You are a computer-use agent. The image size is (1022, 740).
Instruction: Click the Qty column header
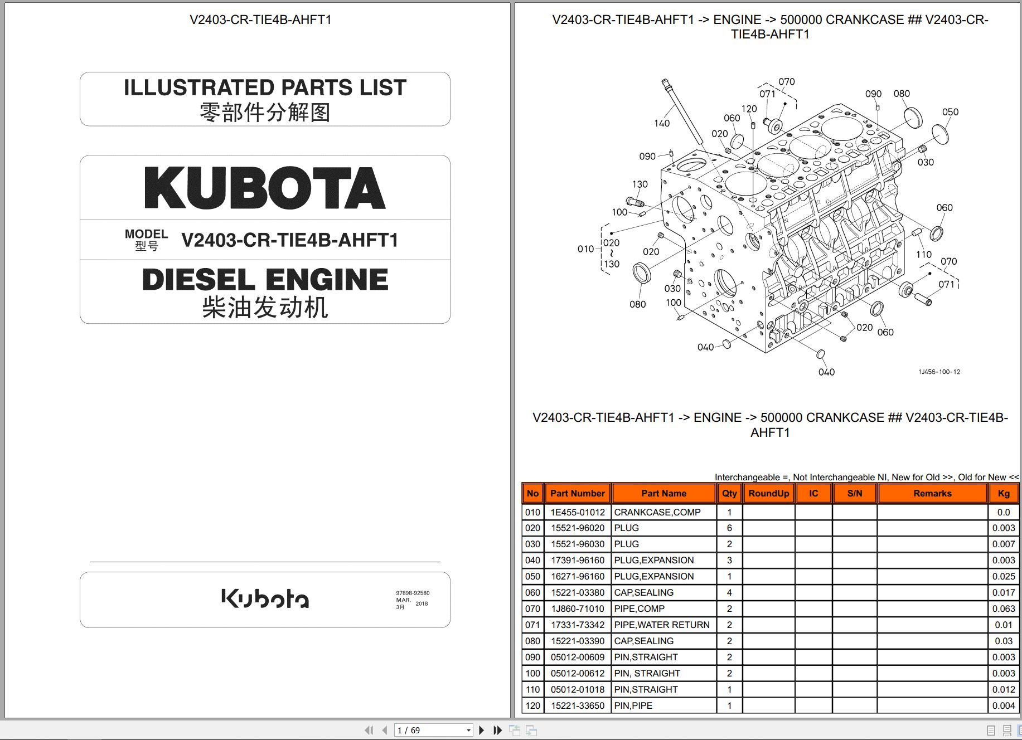point(729,493)
